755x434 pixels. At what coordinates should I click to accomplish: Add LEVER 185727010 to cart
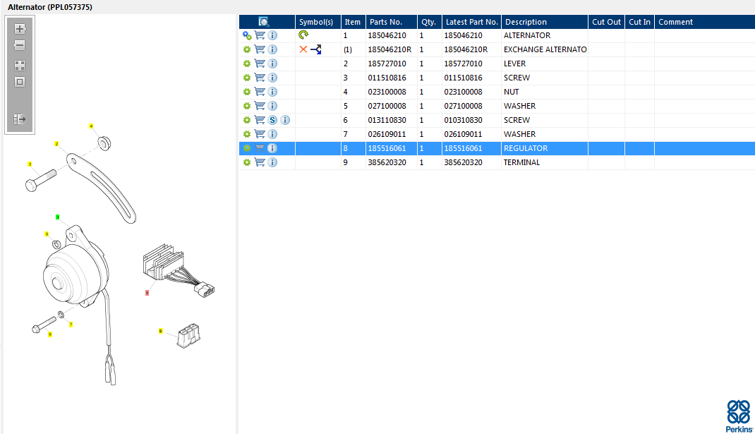[260, 63]
